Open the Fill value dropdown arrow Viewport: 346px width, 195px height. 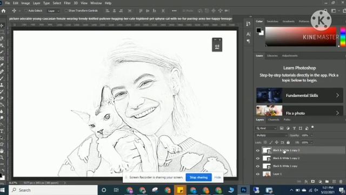311,142
